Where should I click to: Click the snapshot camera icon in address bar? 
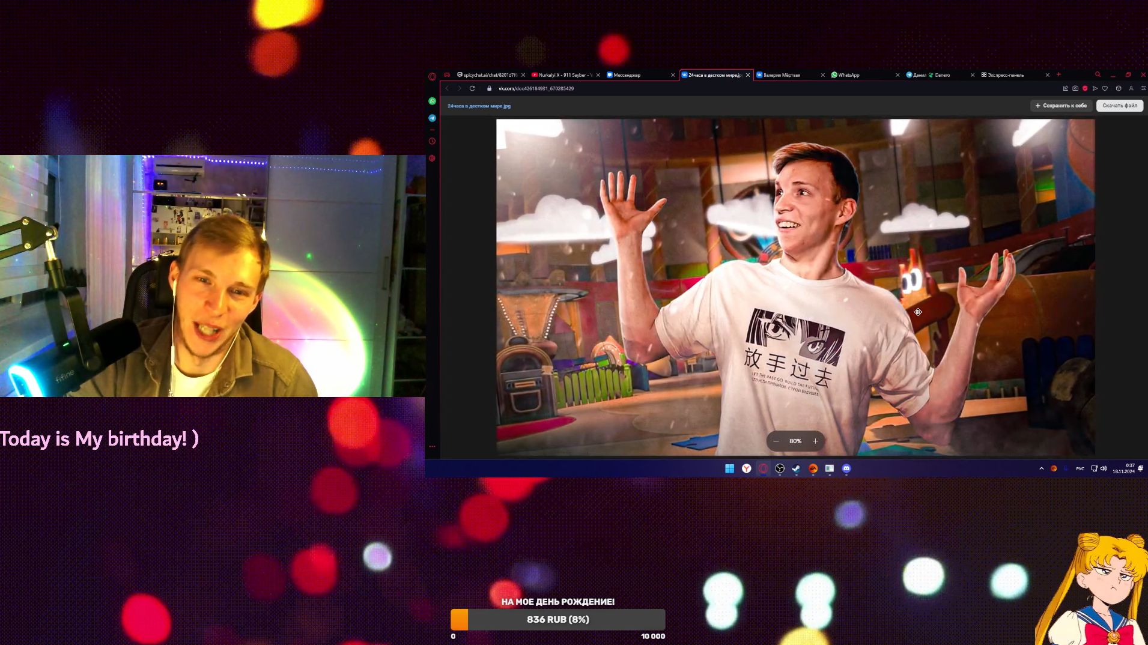[x=1075, y=88]
